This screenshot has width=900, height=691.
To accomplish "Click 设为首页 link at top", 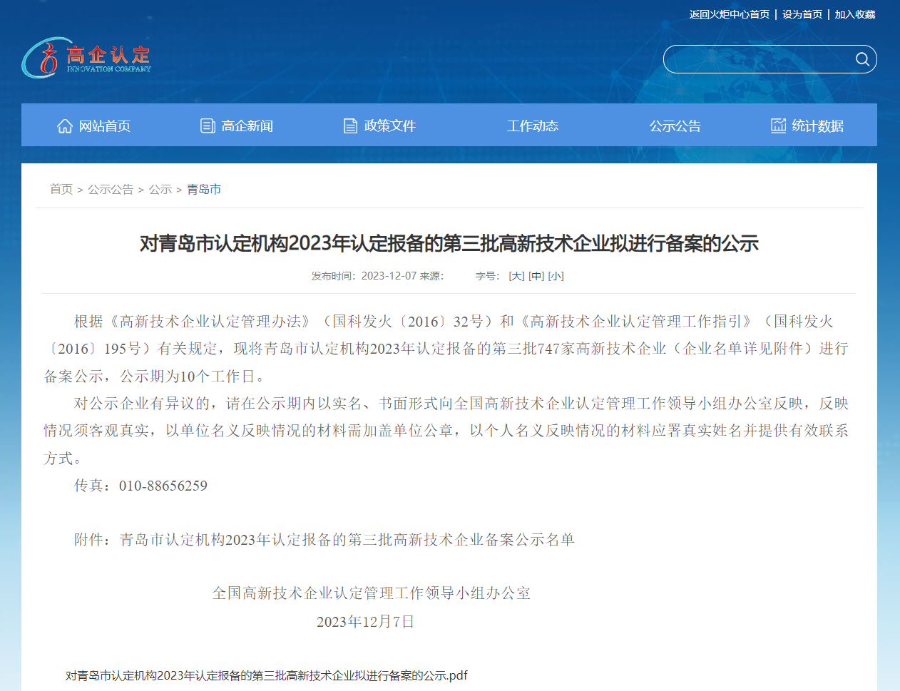I will [802, 14].
